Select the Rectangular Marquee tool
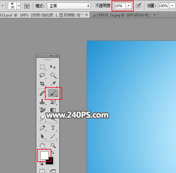Image resolution: width=176 pixels, height=173 pixels. click(x=42, y=67)
